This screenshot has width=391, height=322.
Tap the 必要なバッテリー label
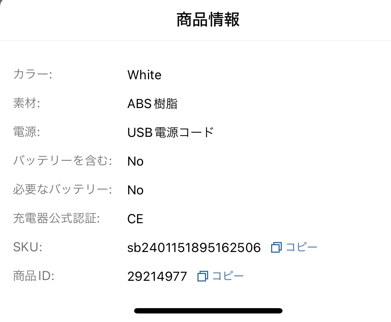(63, 190)
